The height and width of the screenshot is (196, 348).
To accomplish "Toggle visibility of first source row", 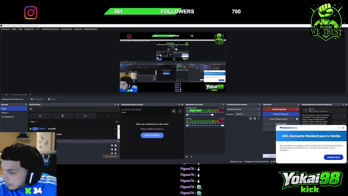I will click(x=112, y=145).
